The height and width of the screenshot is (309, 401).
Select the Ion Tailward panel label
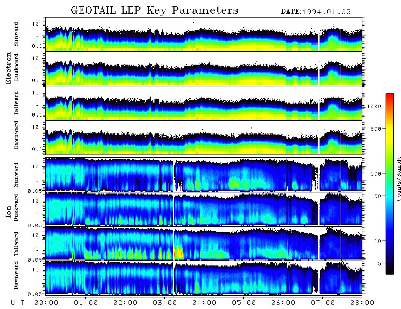(x=16, y=244)
